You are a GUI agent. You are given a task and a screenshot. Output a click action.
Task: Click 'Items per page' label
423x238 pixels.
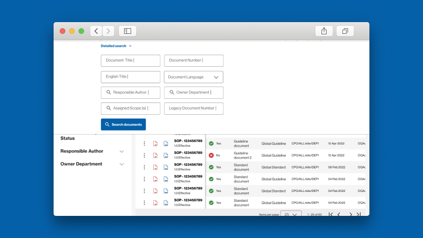(269, 214)
